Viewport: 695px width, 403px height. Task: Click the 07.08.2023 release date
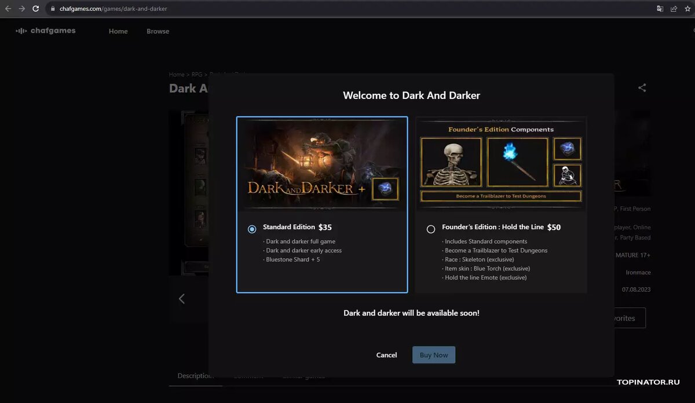[x=637, y=290]
